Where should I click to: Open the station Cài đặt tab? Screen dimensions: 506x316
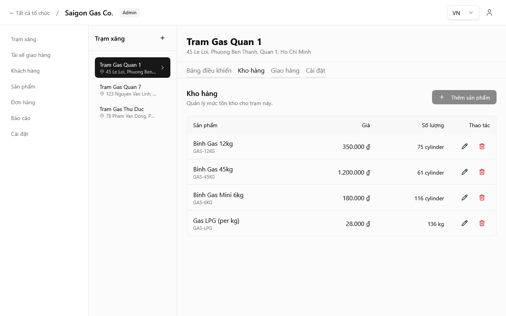[x=315, y=71]
